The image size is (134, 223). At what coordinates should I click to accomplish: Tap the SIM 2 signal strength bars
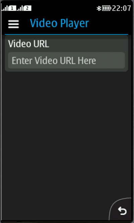pos(20,8)
